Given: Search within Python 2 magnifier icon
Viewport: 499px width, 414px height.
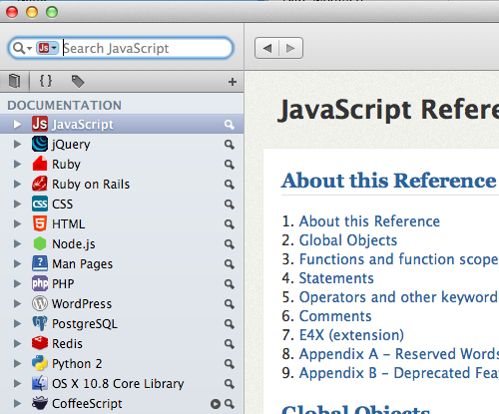Looking at the screenshot, I should click(x=230, y=364).
